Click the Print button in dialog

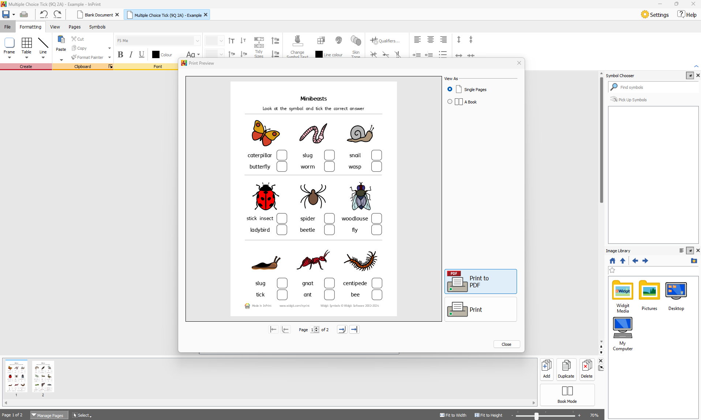[481, 309]
